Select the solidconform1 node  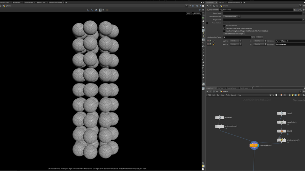220,126
